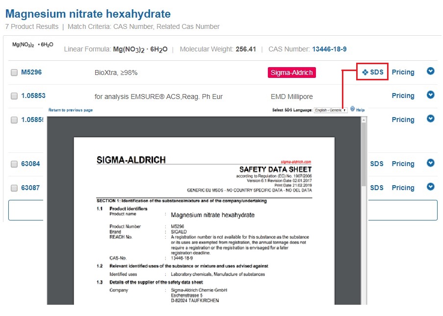This screenshot has height=316, width=443.
Task: View Pricing for M5296
Action: pos(403,72)
